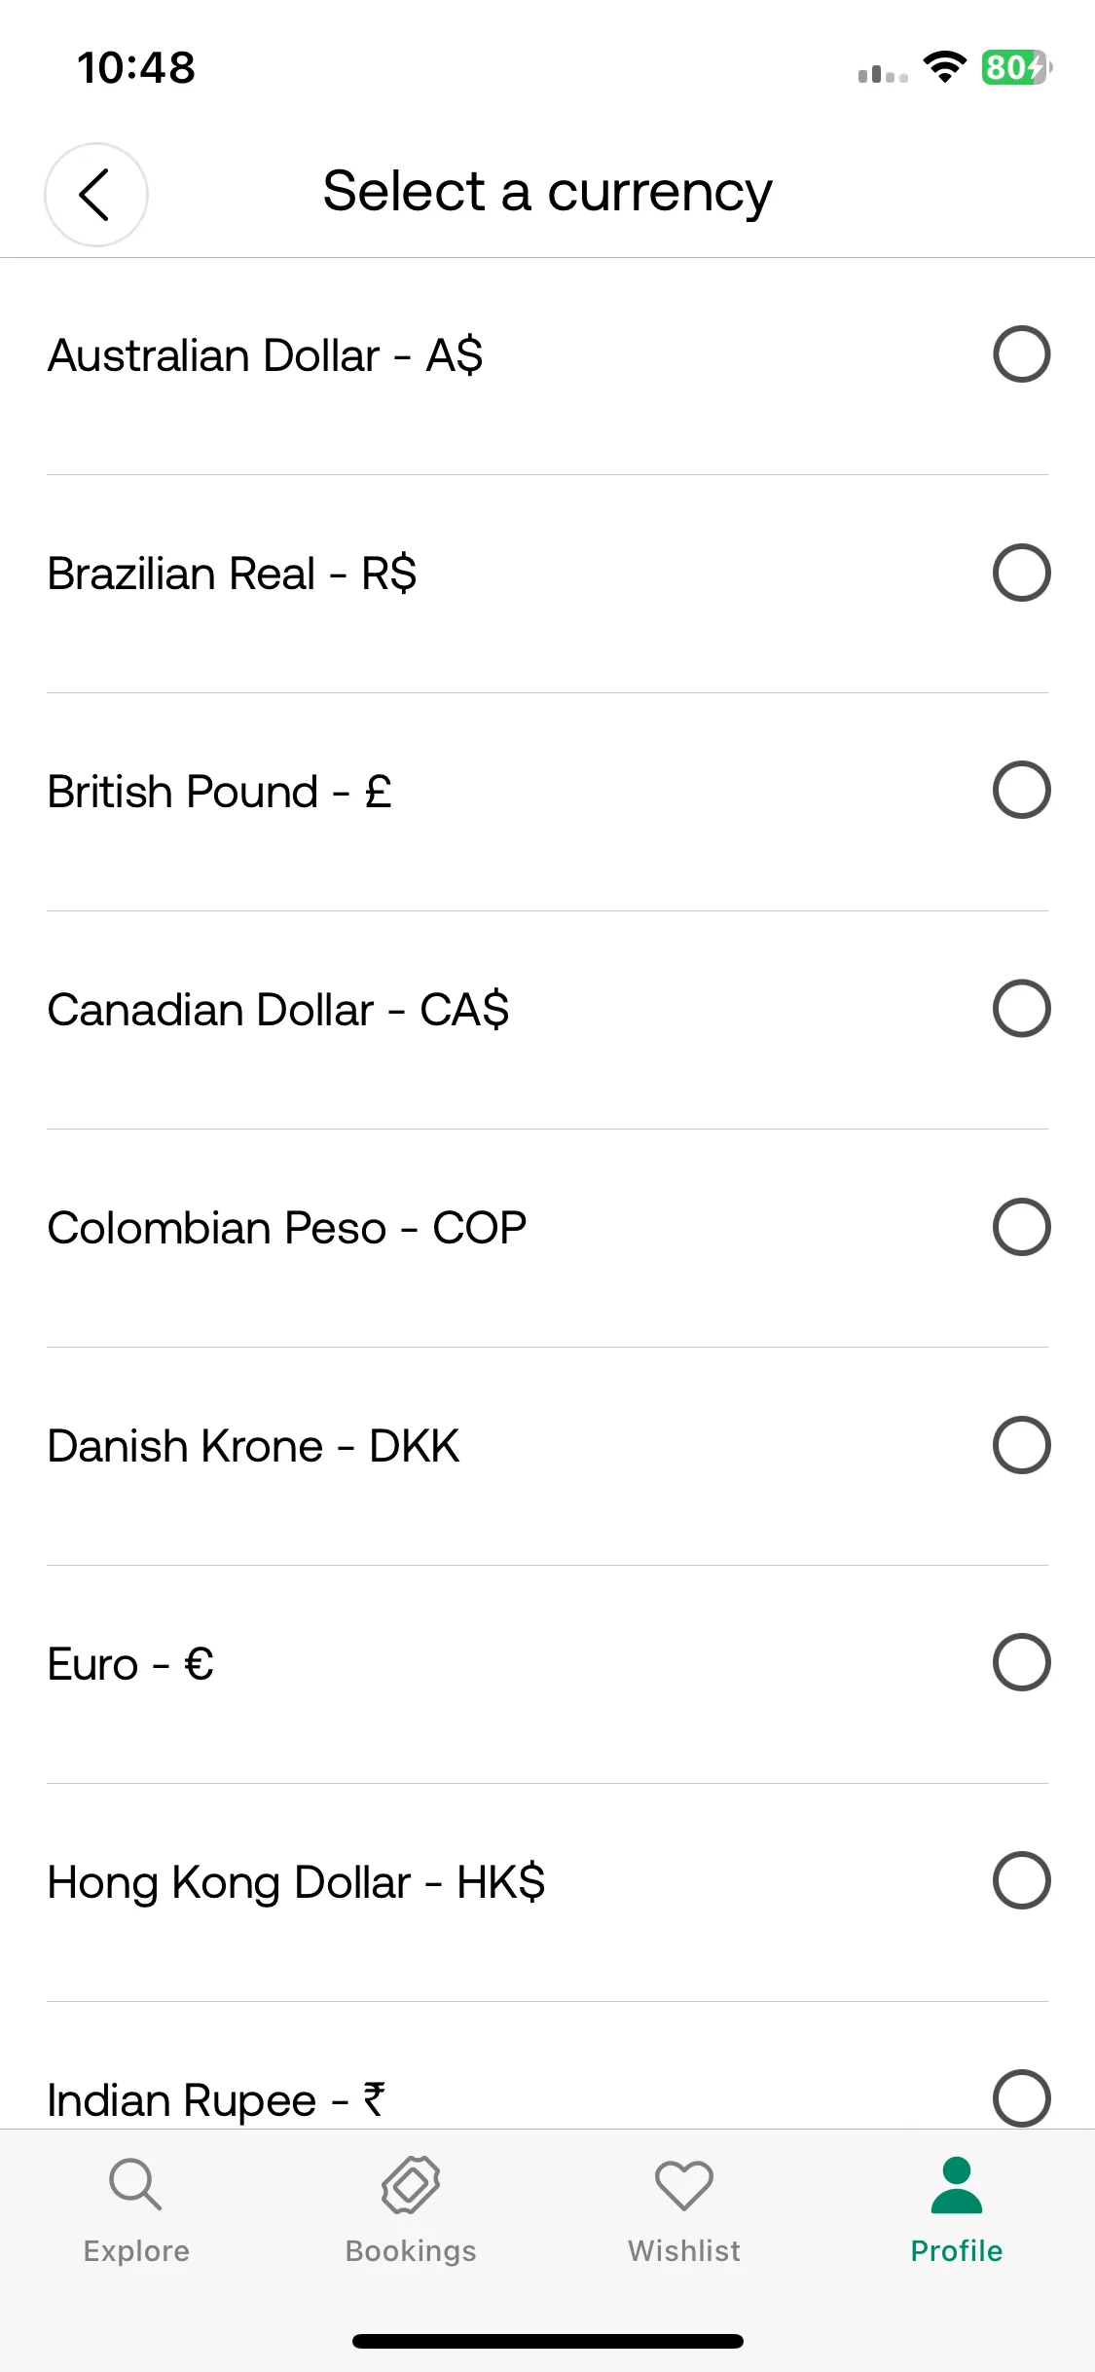
Task: Tap the Hong Kong Dollar label
Action: 296,1882
